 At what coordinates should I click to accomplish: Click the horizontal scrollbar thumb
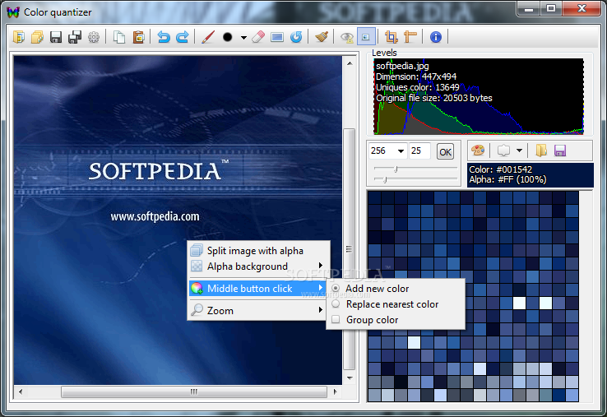pos(194,392)
